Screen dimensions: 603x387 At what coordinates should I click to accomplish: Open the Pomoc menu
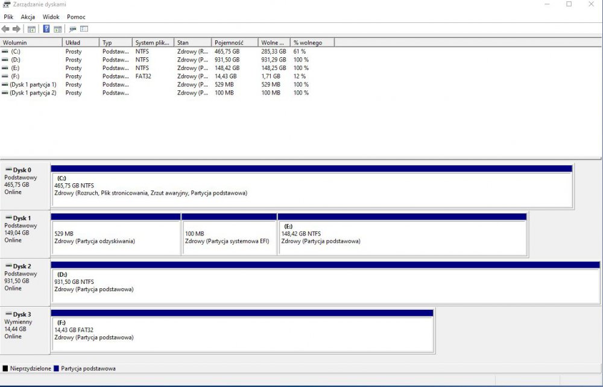(x=76, y=17)
